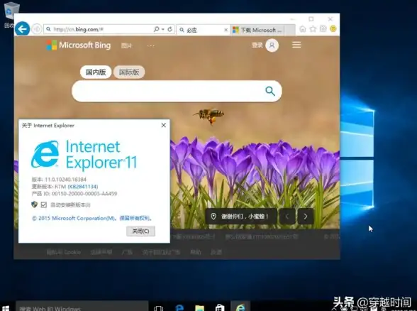Open the 广告 footer link
Screen dimensions: 417x311
pyautogui.click(x=127, y=252)
